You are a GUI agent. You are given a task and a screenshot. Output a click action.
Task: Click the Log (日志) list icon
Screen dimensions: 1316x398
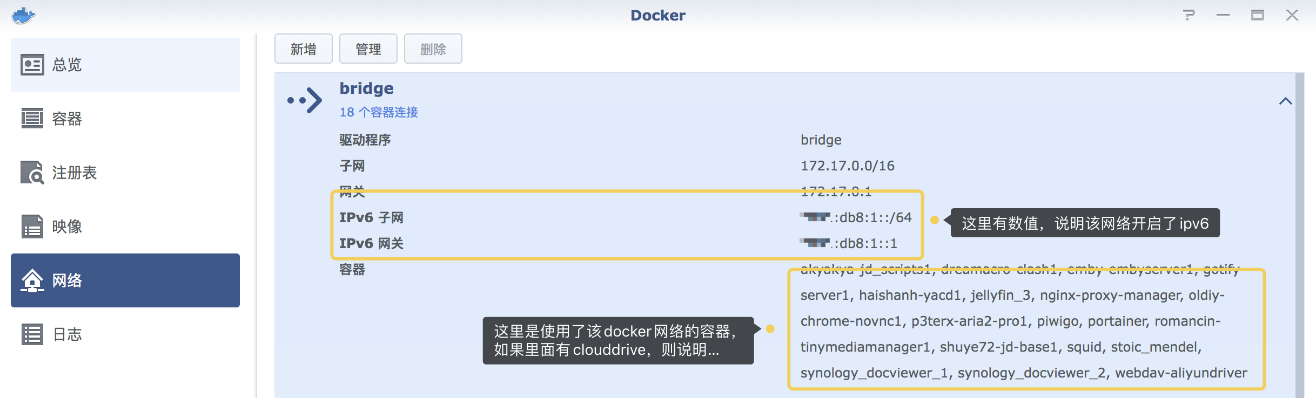pos(32,334)
